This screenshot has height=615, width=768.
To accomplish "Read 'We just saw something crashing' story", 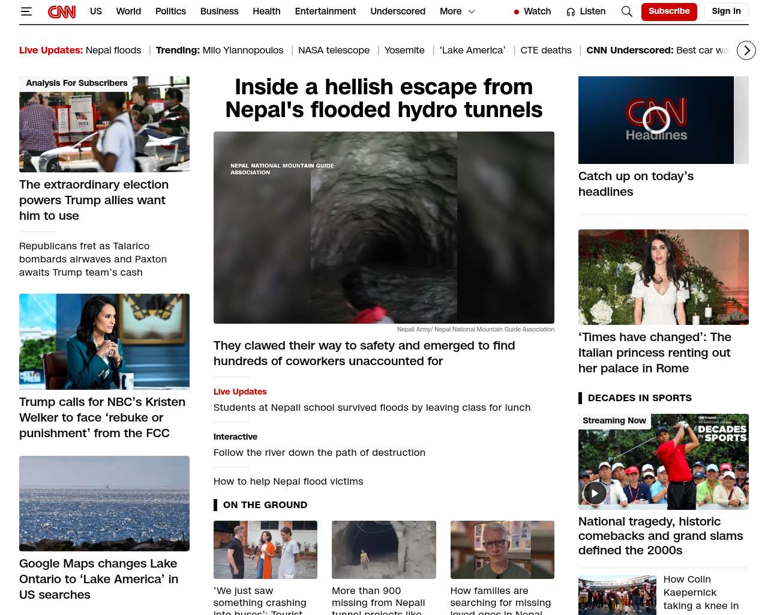I will (260, 600).
